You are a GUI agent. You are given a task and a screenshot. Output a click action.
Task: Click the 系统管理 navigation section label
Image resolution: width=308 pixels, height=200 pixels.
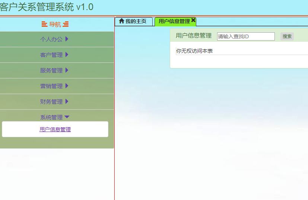point(51,117)
